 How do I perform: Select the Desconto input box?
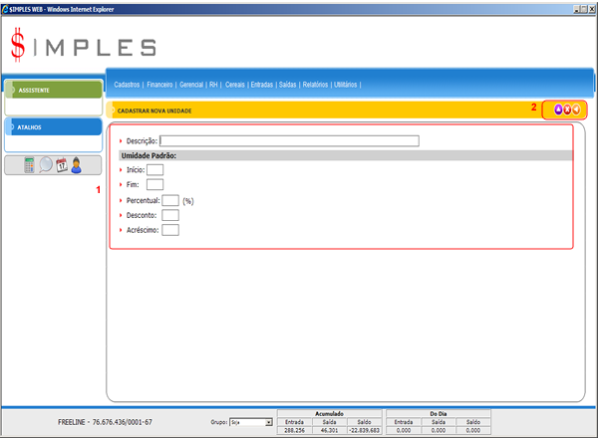pyautogui.click(x=169, y=215)
